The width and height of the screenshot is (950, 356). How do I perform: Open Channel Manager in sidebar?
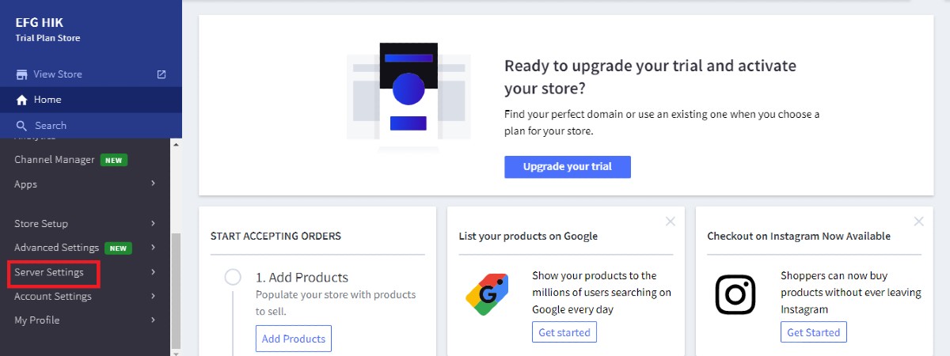54,160
